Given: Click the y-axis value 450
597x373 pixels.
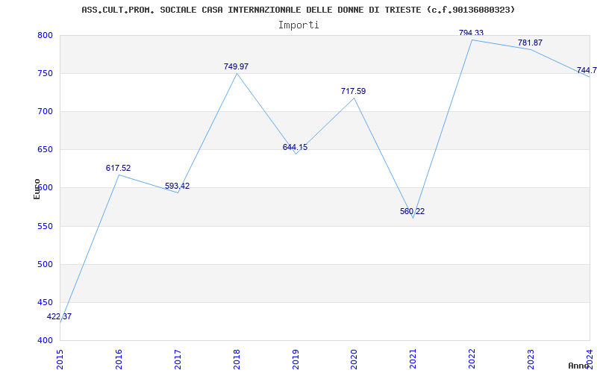Looking at the screenshot, I should coord(44,303).
